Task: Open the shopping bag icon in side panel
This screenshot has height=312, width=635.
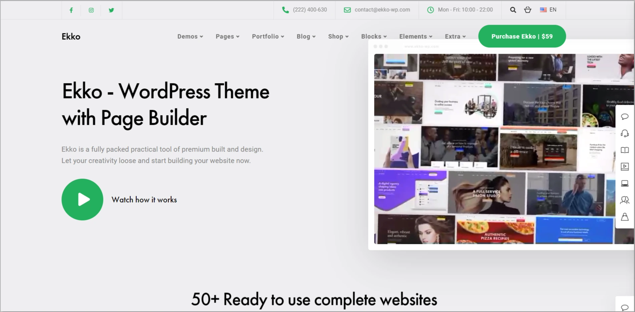Action: (x=625, y=217)
